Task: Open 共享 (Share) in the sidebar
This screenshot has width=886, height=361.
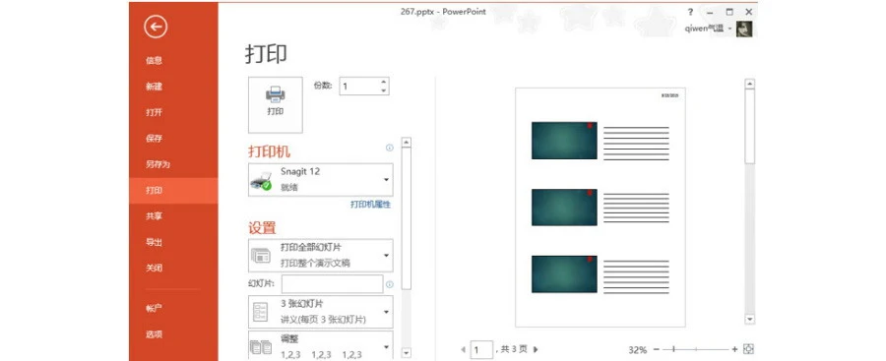Action: pos(154,215)
